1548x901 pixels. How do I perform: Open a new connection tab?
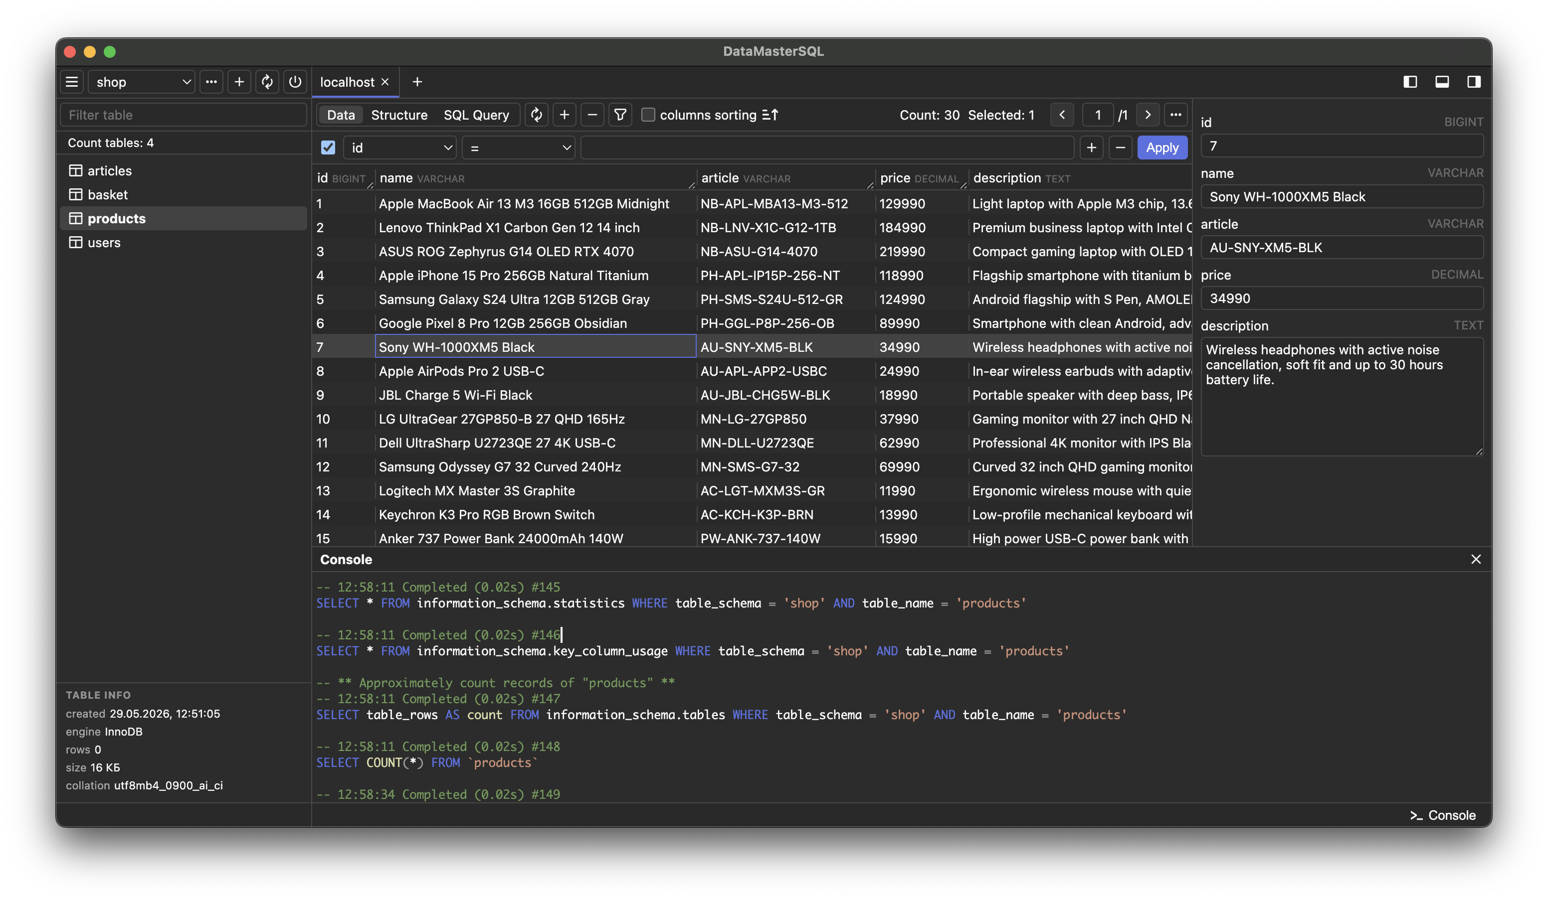pyautogui.click(x=417, y=82)
